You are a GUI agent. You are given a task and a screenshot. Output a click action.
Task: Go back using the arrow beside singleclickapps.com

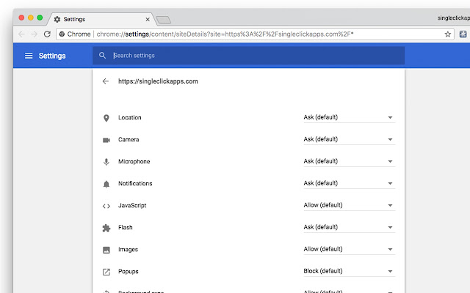(105, 81)
